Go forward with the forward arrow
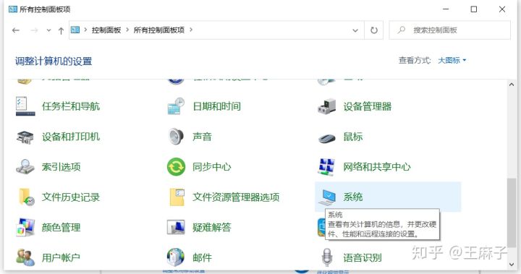Viewport: 521px width, 274px height. tap(34, 30)
